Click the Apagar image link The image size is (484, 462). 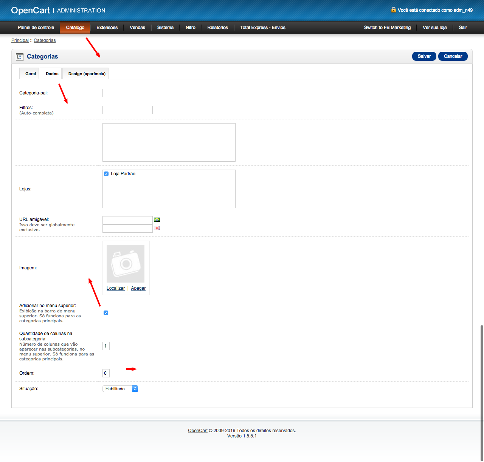tap(138, 288)
